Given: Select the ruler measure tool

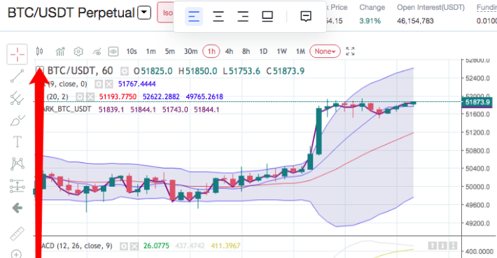Looking at the screenshot, I should pyautogui.click(x=17, y=234).
